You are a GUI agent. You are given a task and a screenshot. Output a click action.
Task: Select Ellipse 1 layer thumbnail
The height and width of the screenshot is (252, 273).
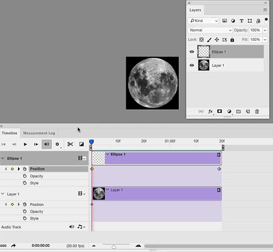click(204, 52)
